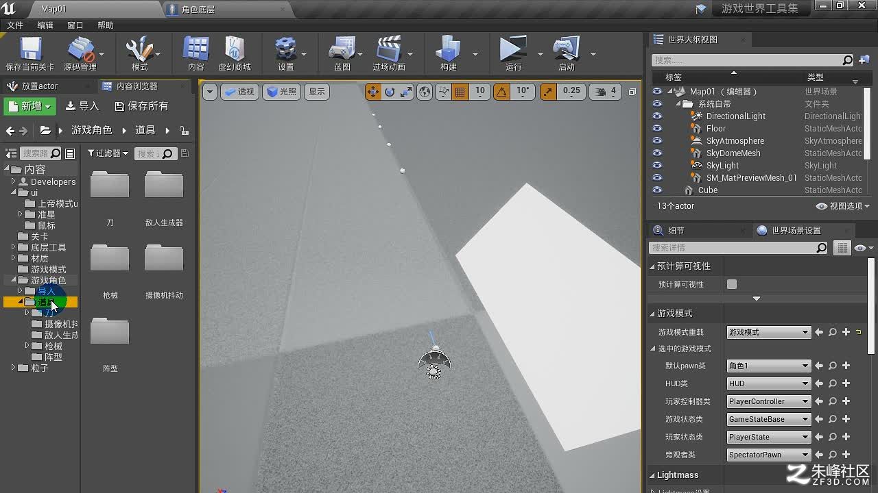This screenshot has width=878, height=493.
Task: Select scale gizmo tool in viewport
Action: point(406,92)
